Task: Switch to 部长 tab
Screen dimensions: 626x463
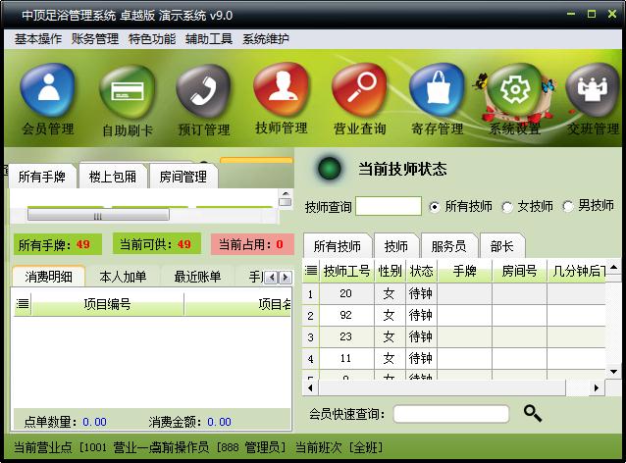Action: pyautogui.click(x=501, y=246)
